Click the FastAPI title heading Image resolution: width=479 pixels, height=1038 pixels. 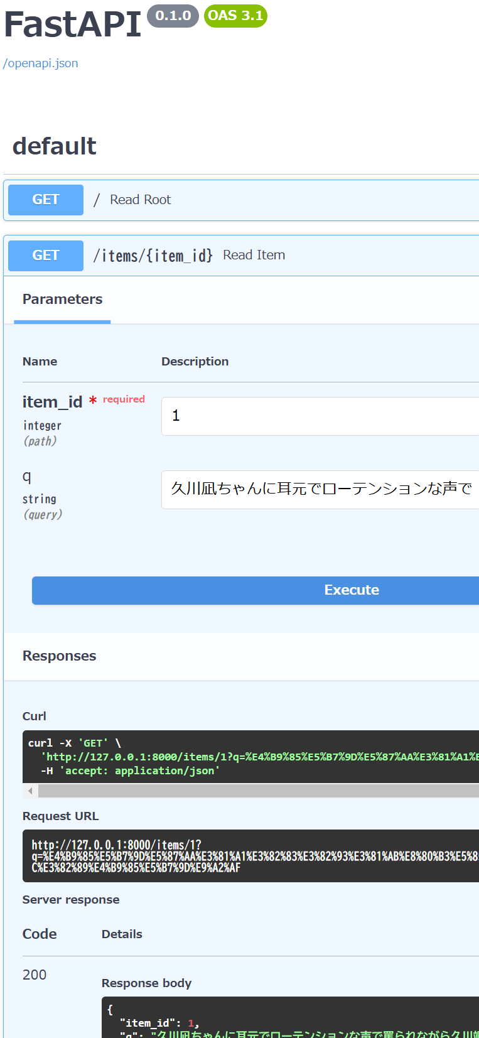click(73, 25)
